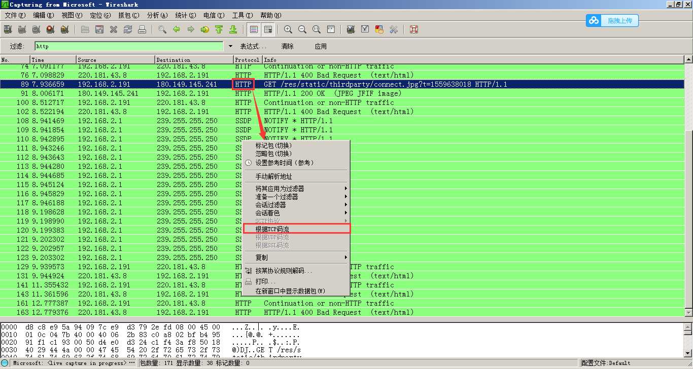Restart the running capture icon

[64, 29]
